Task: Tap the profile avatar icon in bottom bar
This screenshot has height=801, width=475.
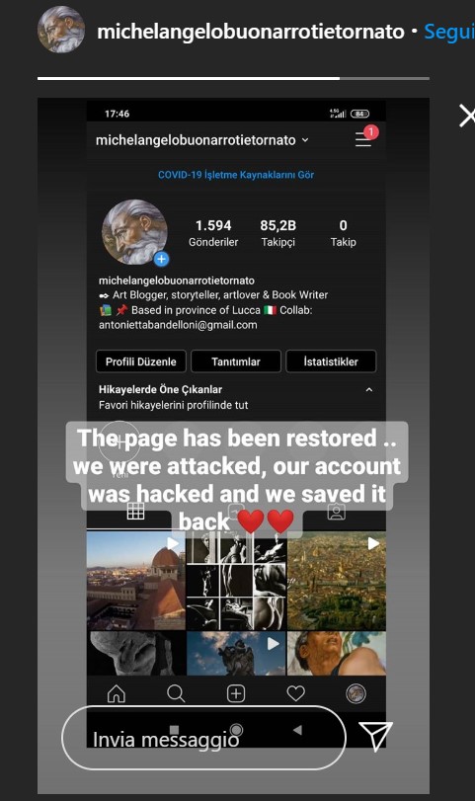Action: pyautogui.click(x=356, y=693)
